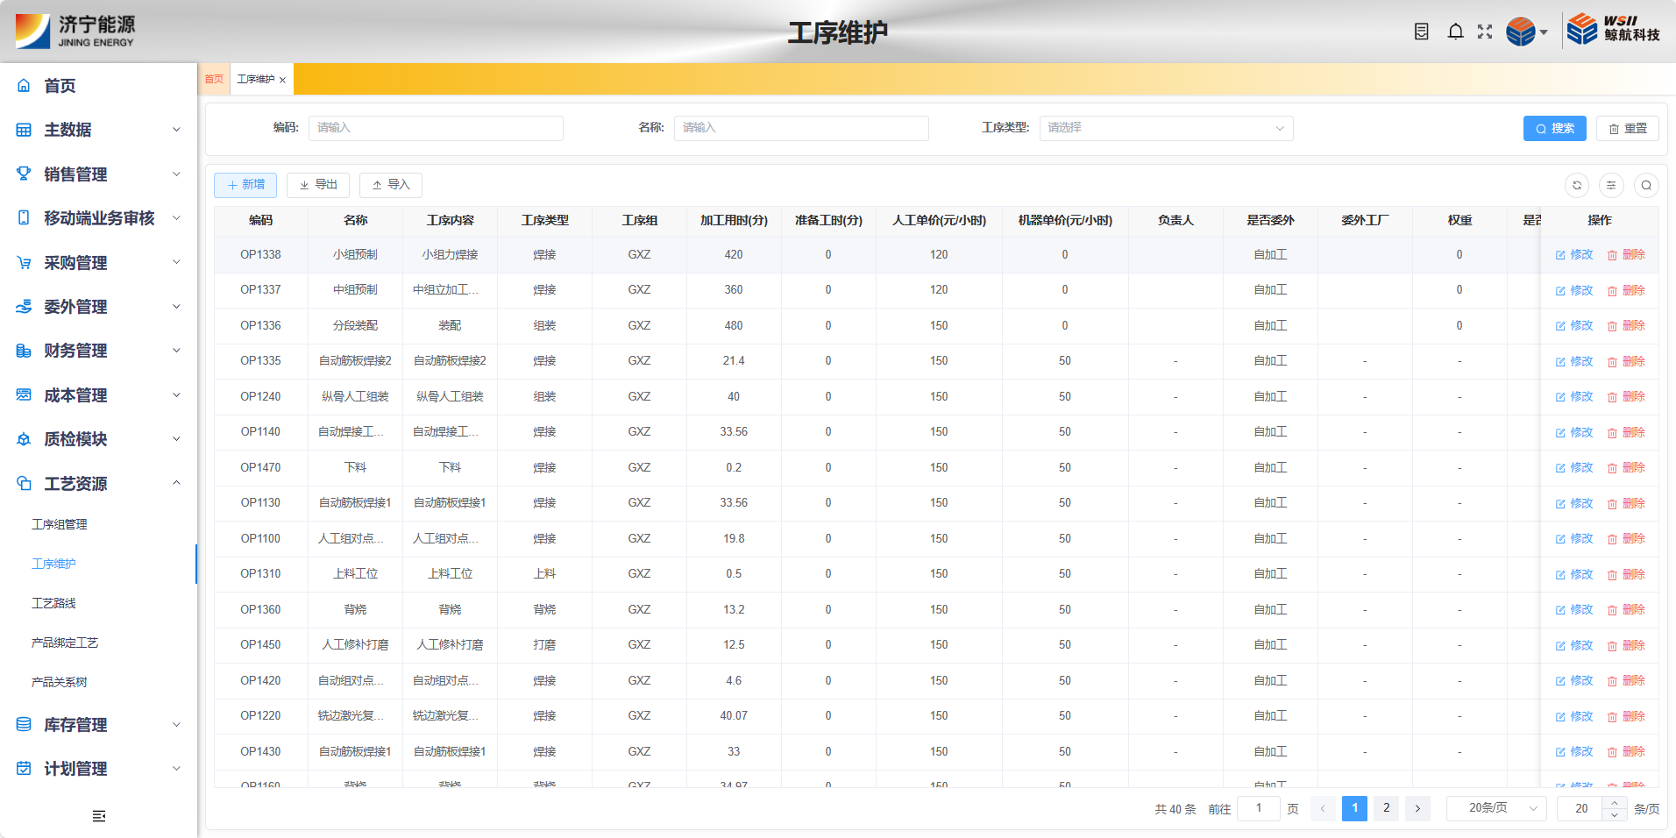The image size is (1676, 838).
Task: Click the 库存管理 database icon
Action: pyautogui.click(x=24, y=724)
